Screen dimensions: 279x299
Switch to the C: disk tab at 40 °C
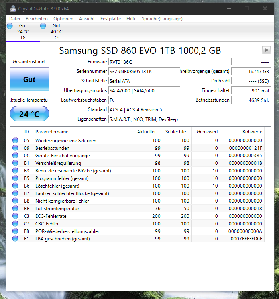[57, 32]
